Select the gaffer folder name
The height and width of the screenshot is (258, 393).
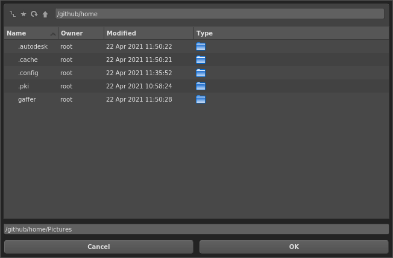(27, 99)
